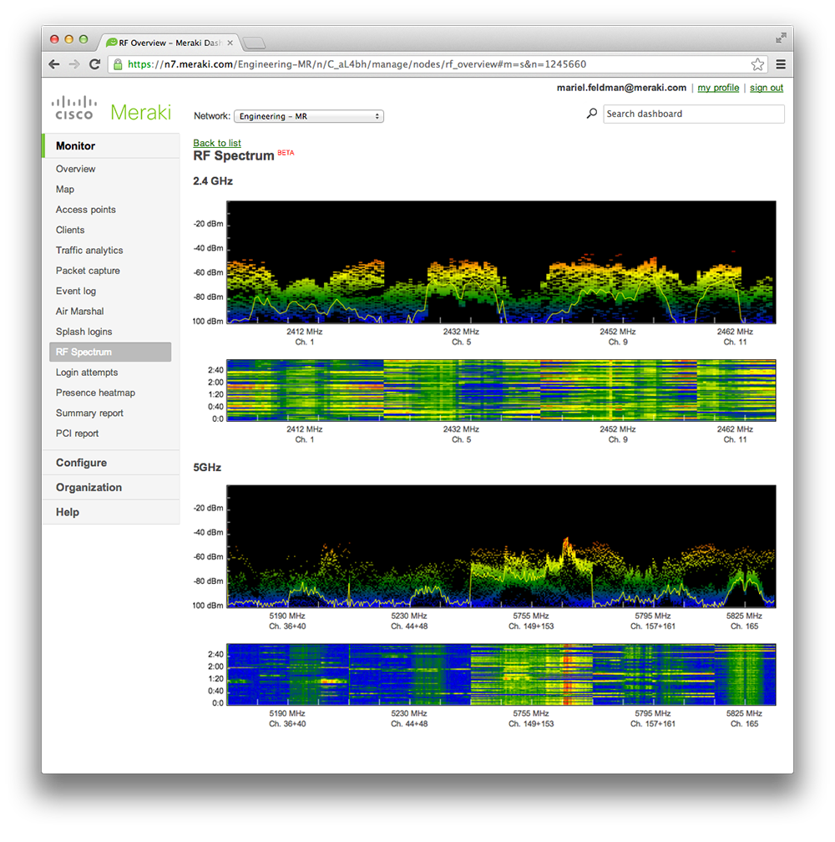Click the Back to list link
Viewport: 835px width, 842px height.
[217, 143]
